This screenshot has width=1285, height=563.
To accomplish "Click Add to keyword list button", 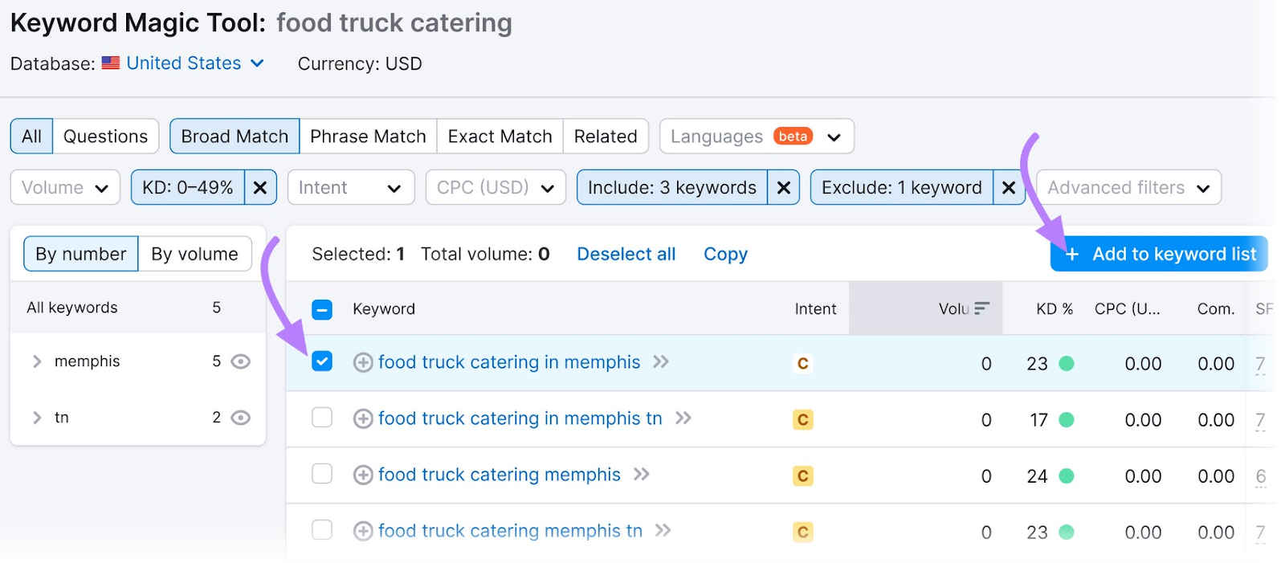I will pos(1159,255).
